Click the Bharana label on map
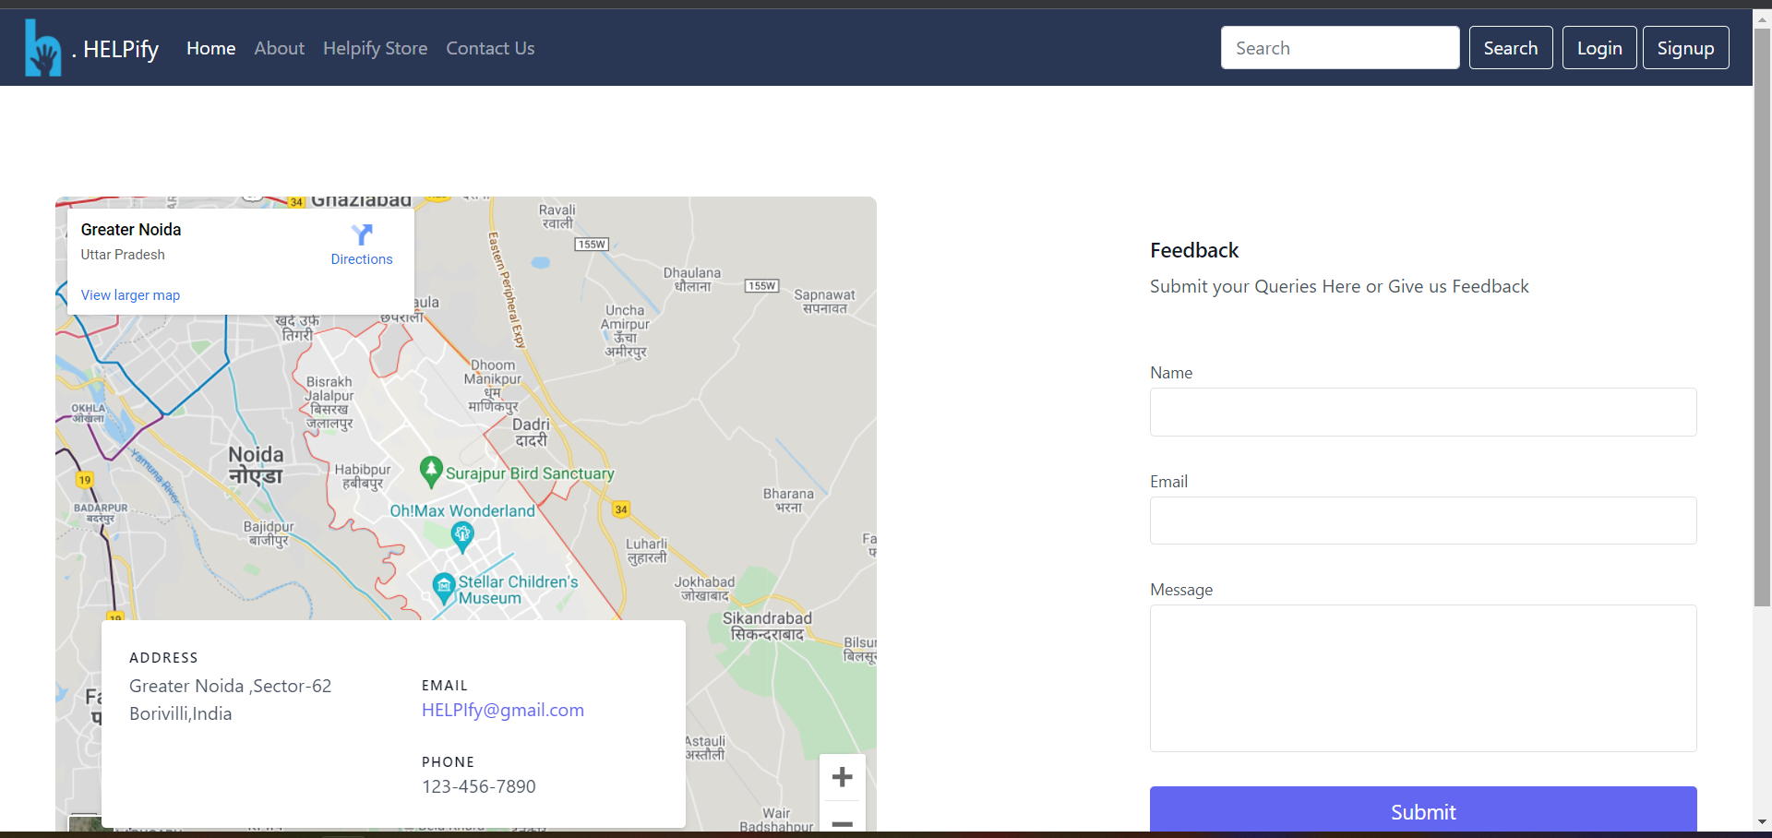Viewport: 1772px width, 838px height. click(788, 500)
